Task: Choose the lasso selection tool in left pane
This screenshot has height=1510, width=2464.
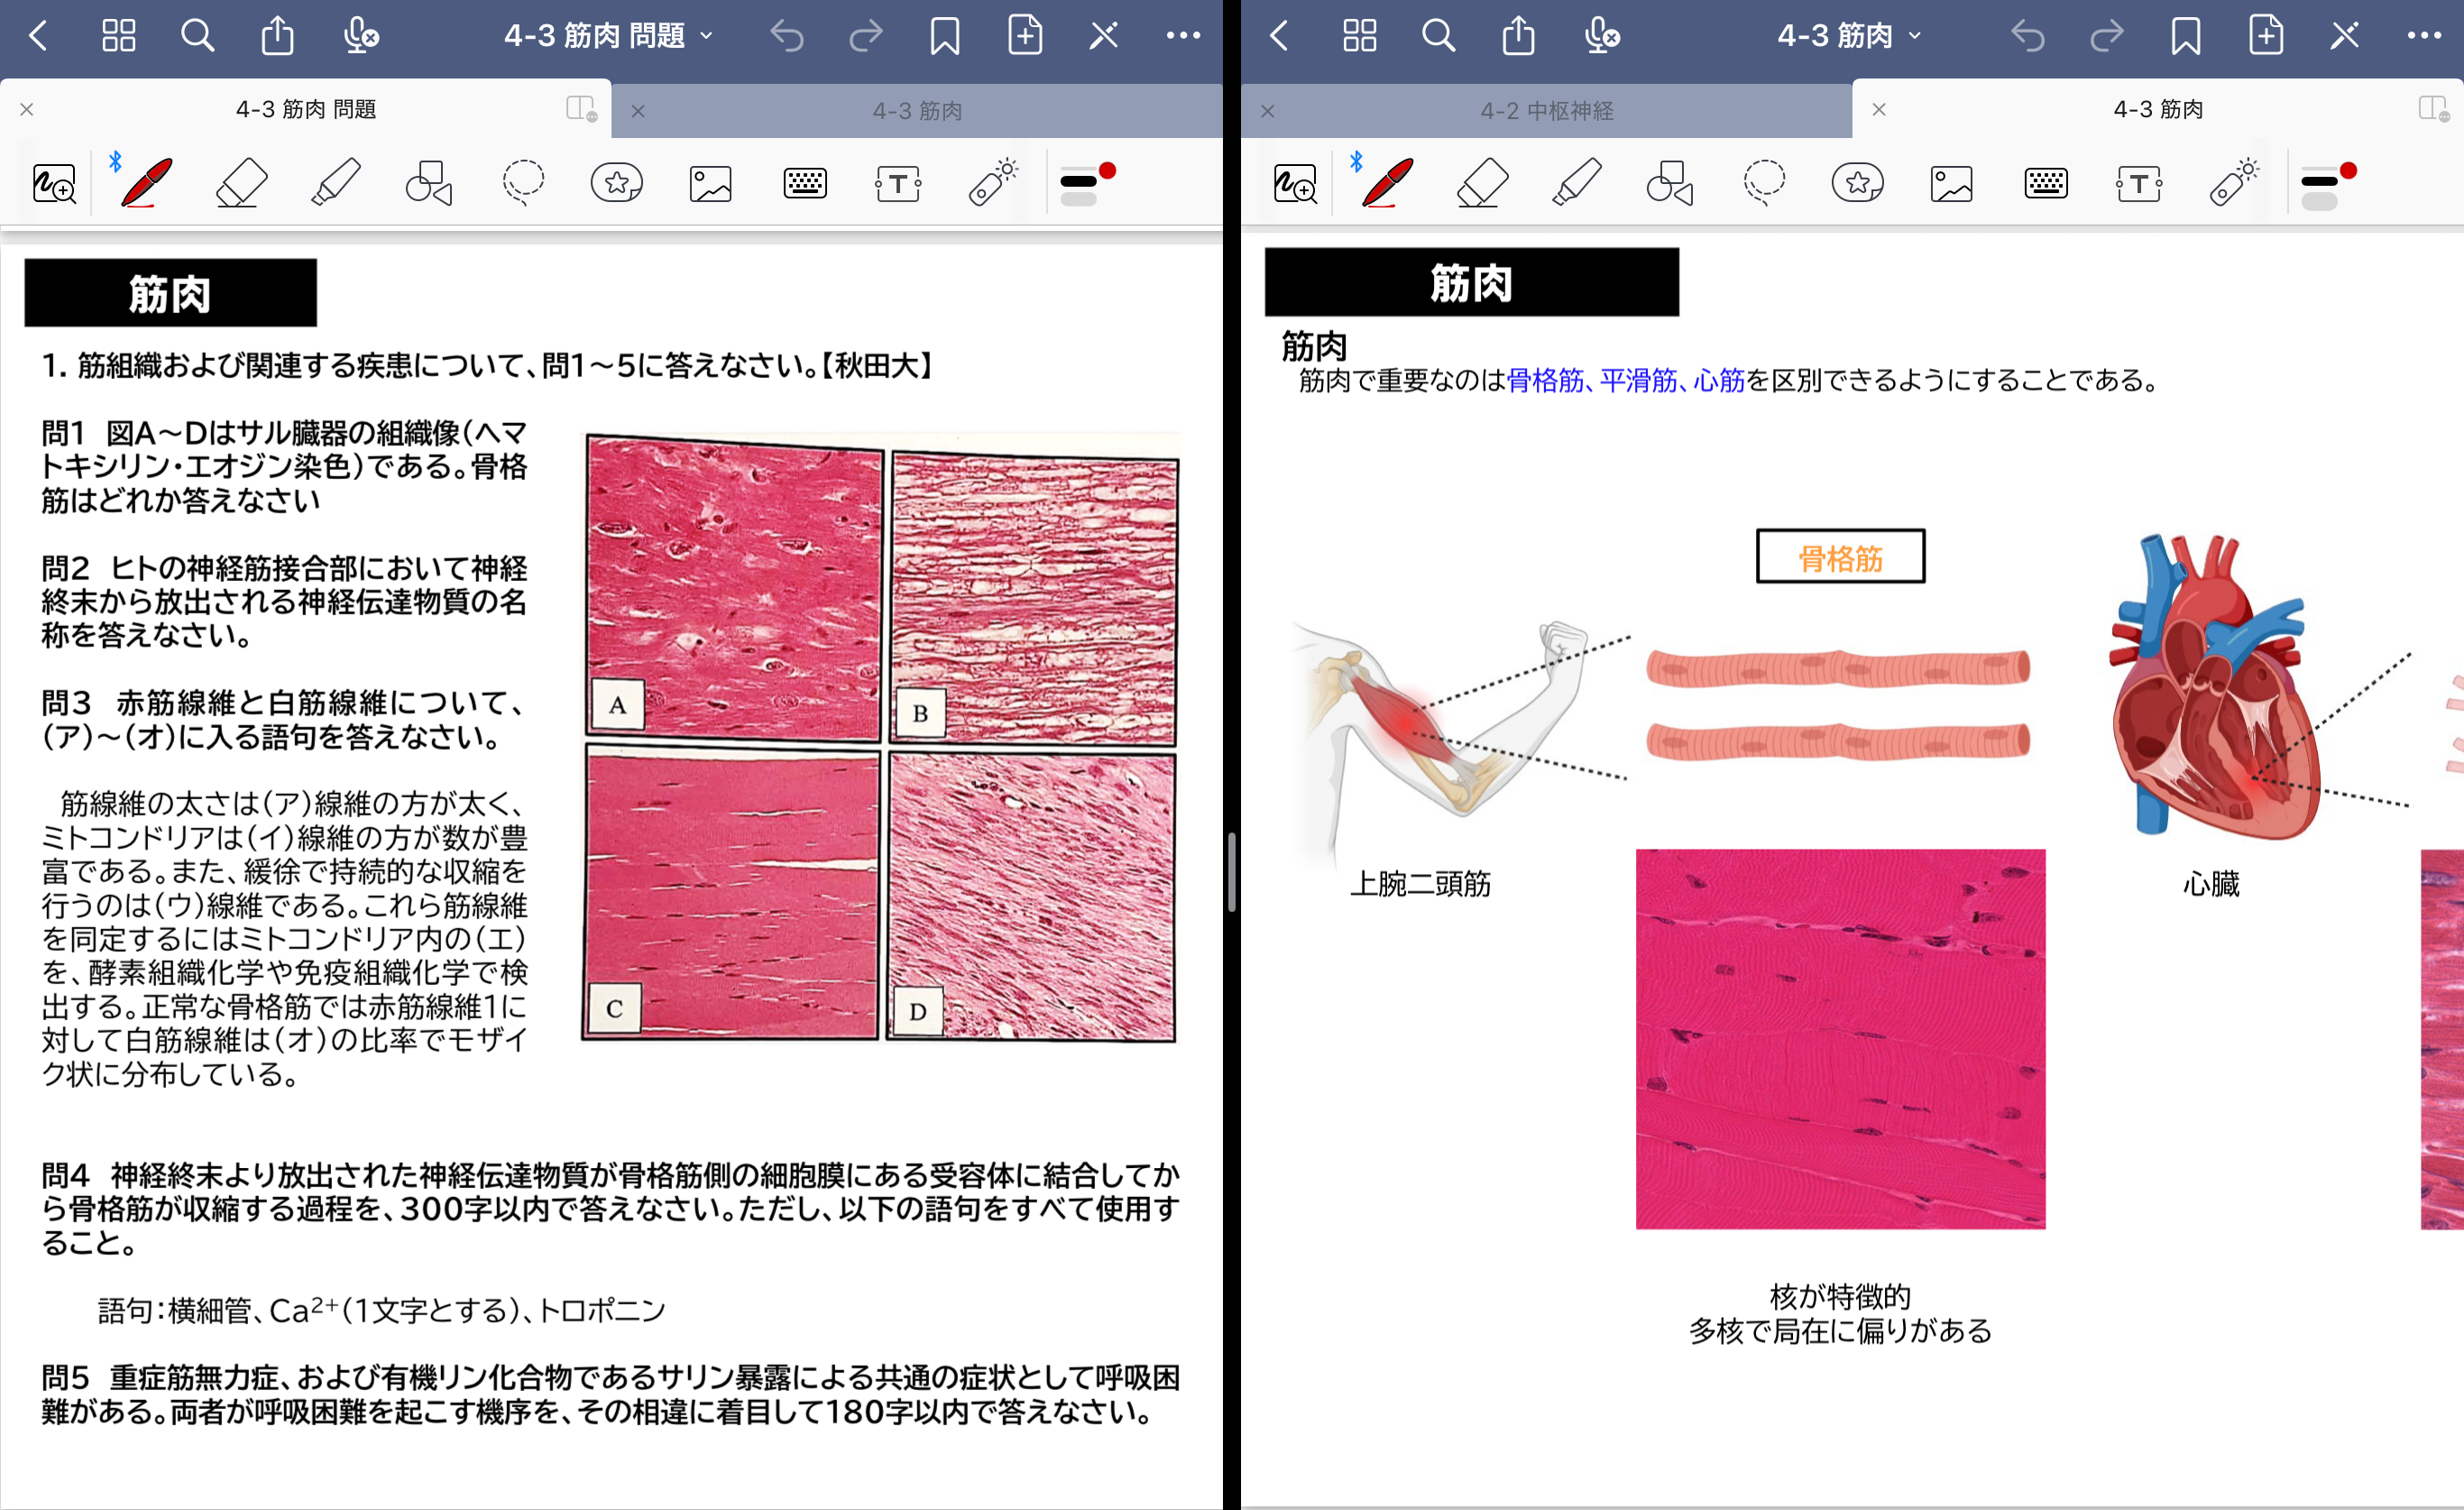Action: click(x=522, y=183)
